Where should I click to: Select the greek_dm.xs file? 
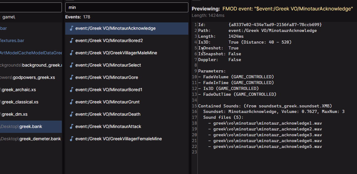[x=14, y=114]
